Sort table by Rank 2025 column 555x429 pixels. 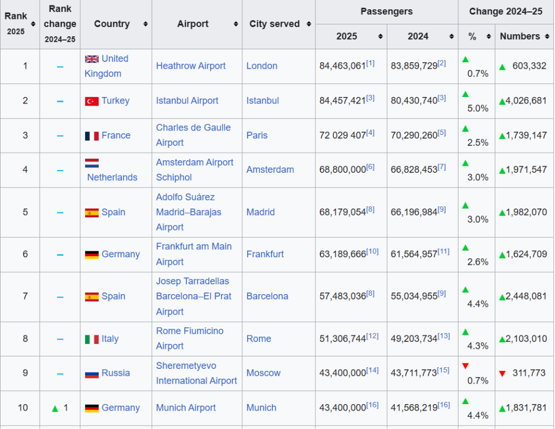(x=33, y=24)
